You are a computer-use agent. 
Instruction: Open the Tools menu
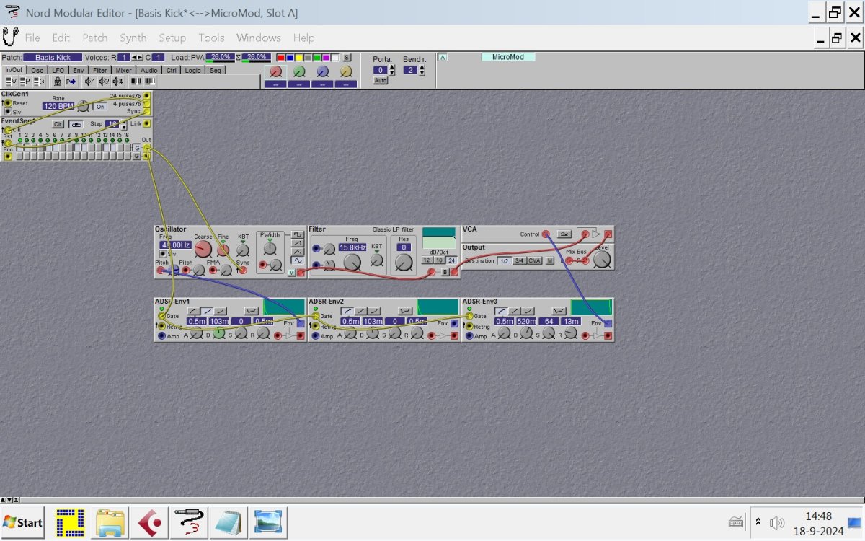pos(211,38)
